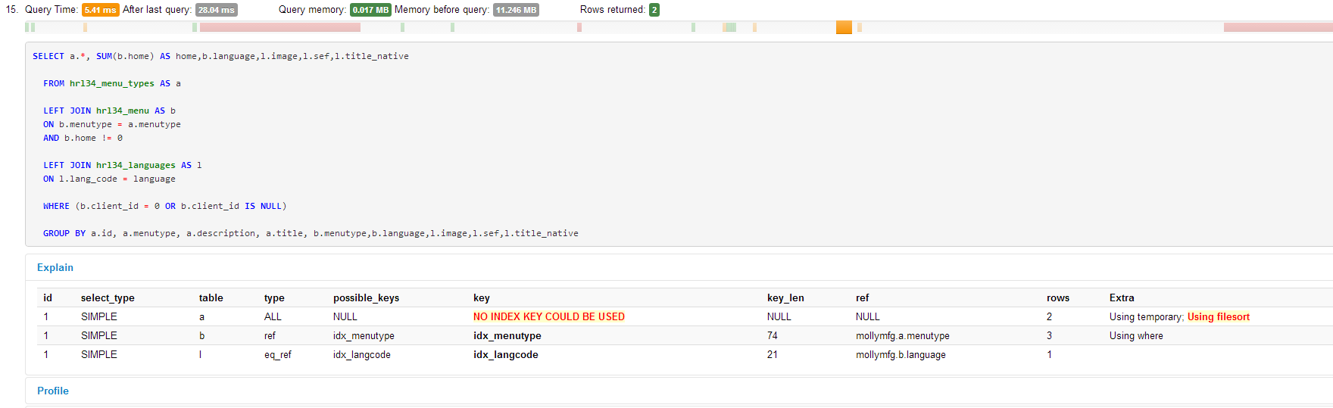Click the mollymfg.b.language ref cell
The image size is (1333, 408).
point(901,354)
